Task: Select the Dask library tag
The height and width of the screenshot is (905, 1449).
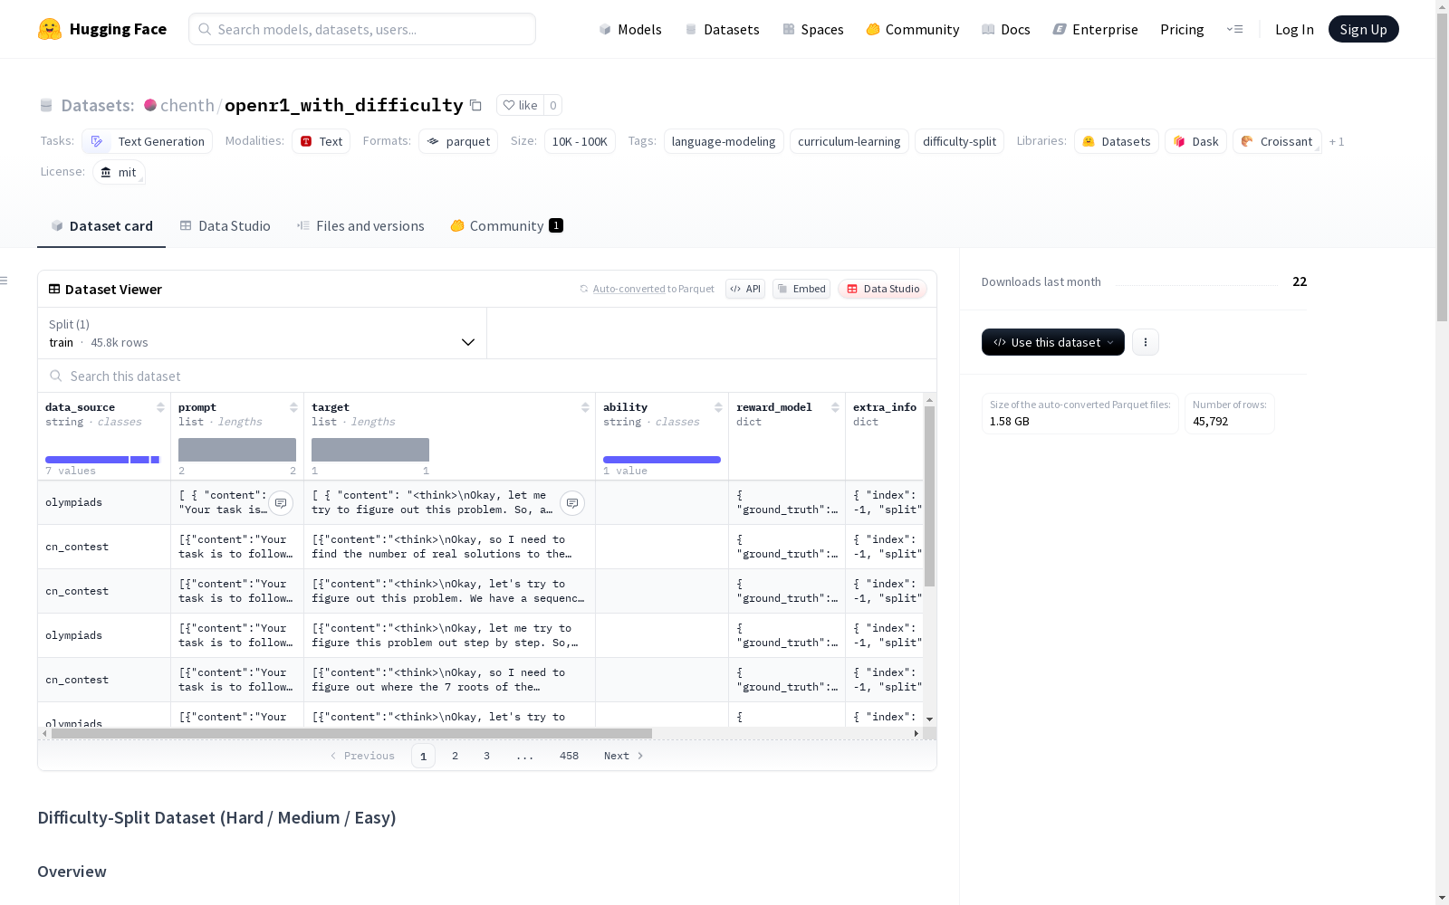Action: (x=1195, y=141)
